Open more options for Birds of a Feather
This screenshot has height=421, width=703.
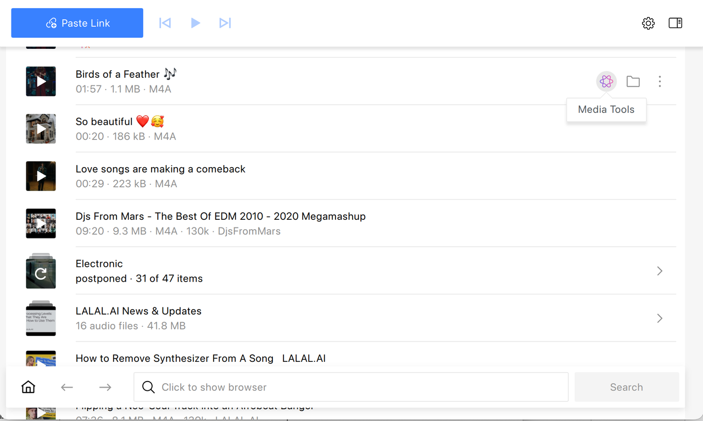pos(660,82)
